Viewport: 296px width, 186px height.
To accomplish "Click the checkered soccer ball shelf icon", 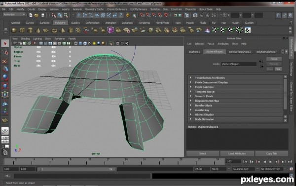I will (239, 30).
